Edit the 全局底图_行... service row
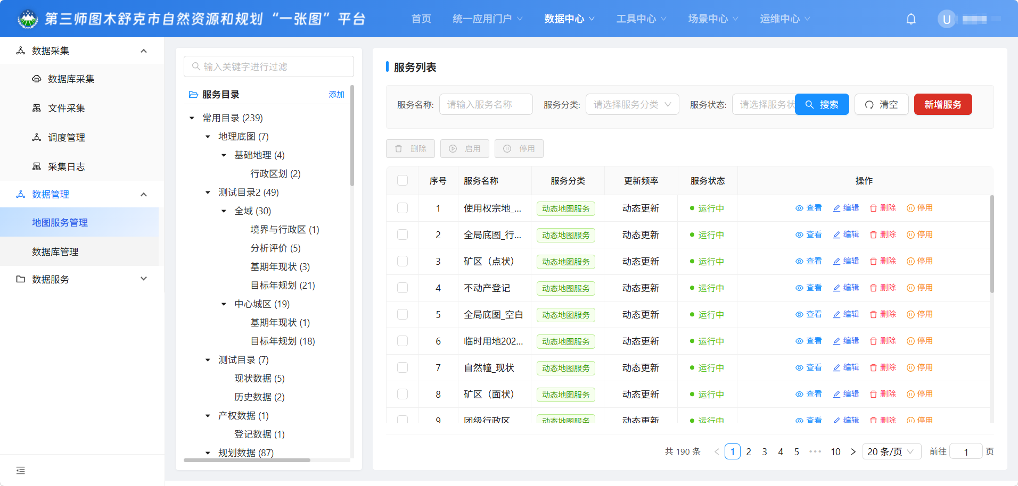Screen dimensions: 1018x486 tap(846, 234)
